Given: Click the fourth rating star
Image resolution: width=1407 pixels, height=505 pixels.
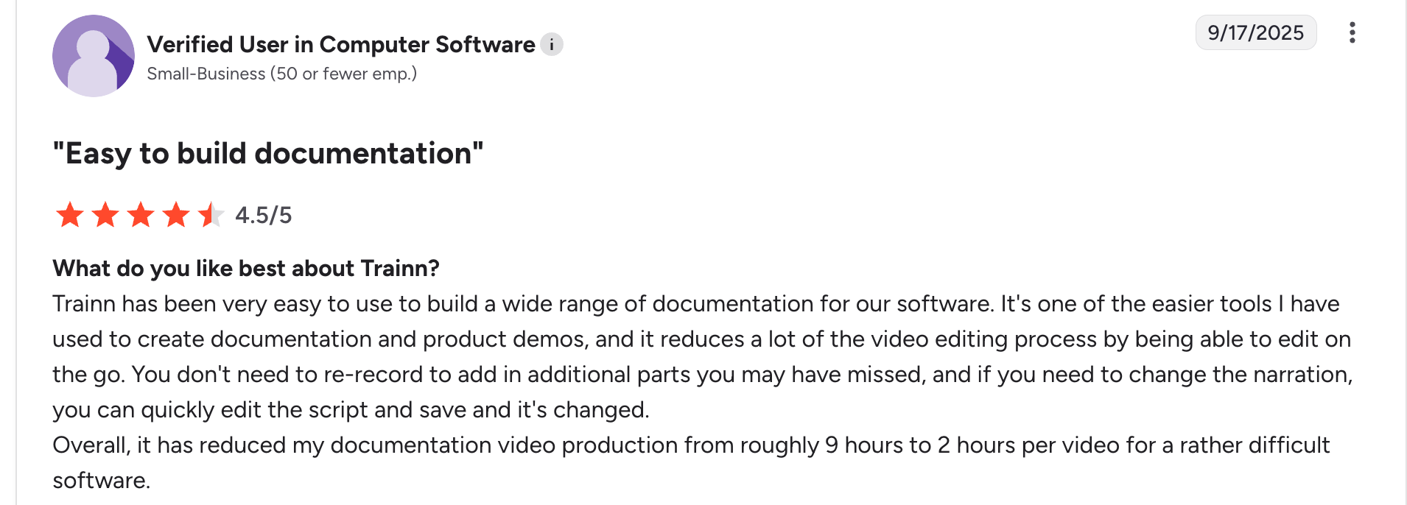Looking at the screenshot, I should pyautogui.click(x=176, y=215).
